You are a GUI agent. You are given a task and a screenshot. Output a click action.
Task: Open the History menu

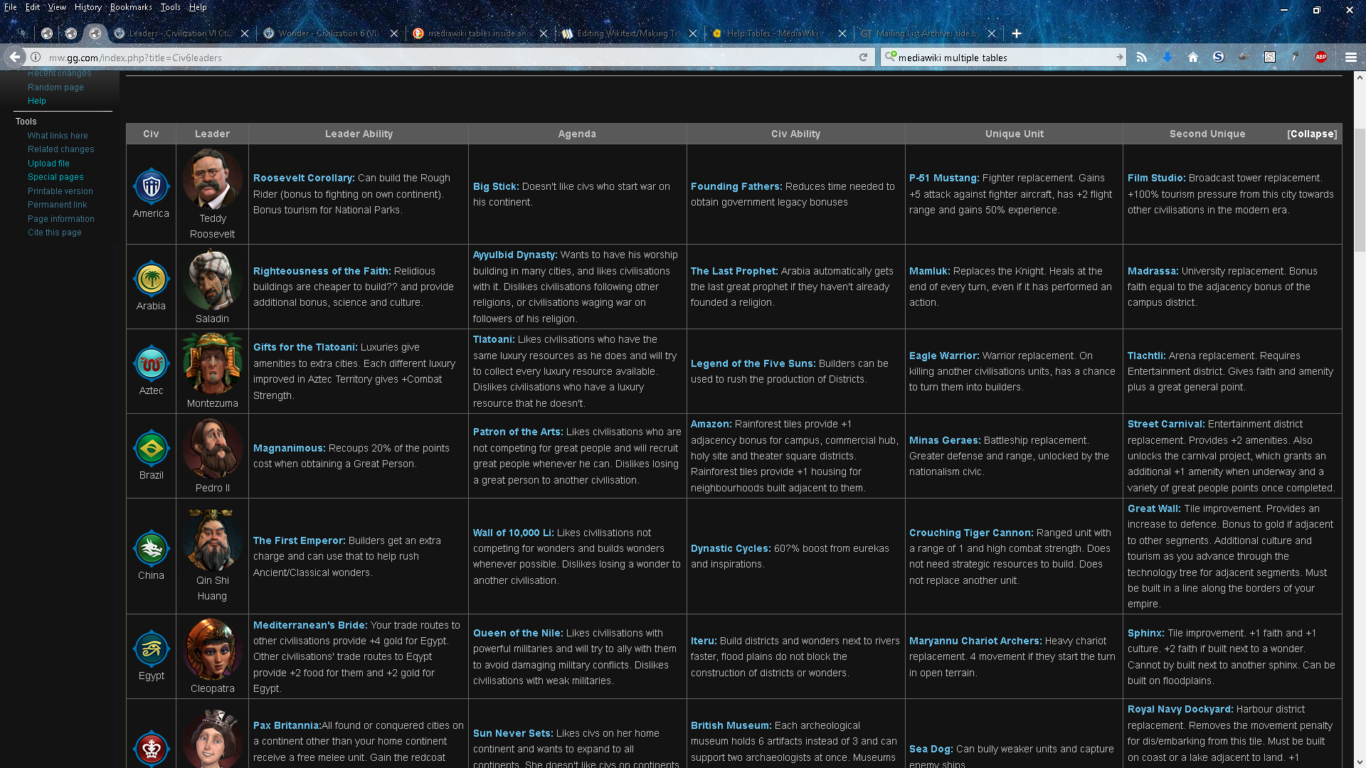click(88, 7)
